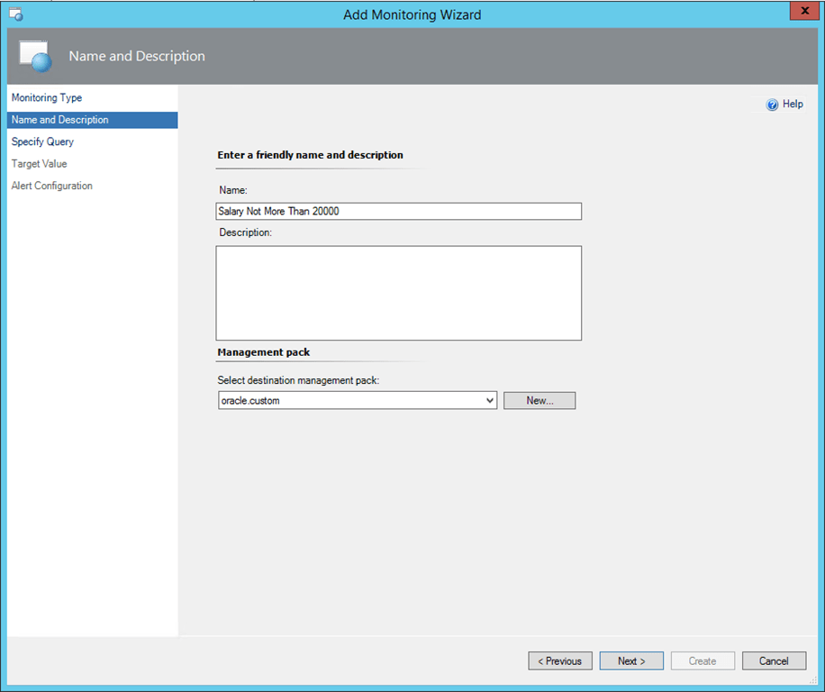Image resolution: width=825 pixels, height=692 pixels.
Task: Focus the Name input field
Action: pos(399,212)
